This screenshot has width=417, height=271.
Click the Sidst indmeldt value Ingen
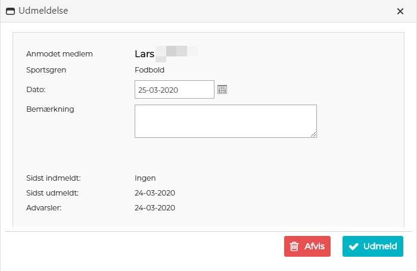pos(145,178)
